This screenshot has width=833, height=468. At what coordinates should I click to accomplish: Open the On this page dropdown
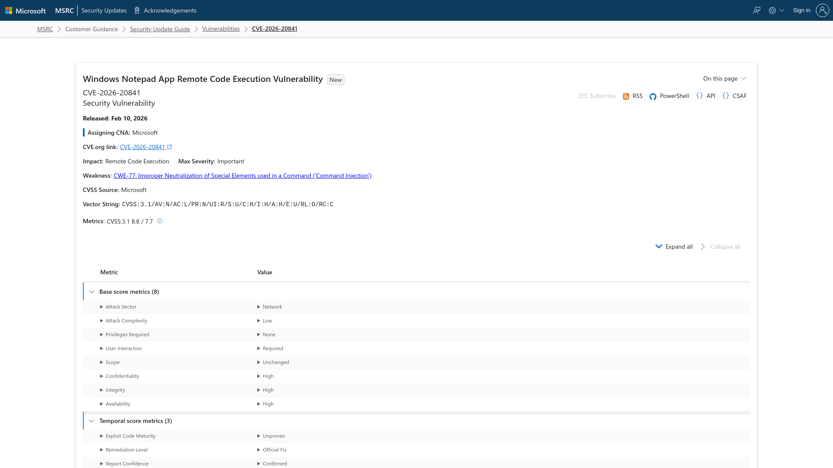click(x=724, y=78)
